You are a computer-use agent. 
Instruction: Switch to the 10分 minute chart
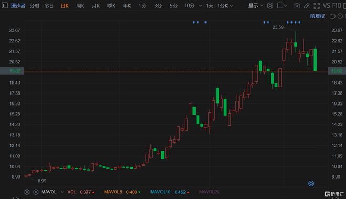[x=190, y=6]
